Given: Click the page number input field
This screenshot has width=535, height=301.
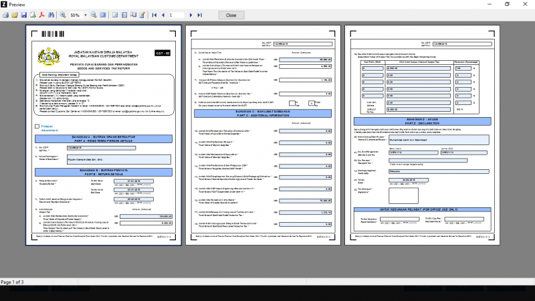Looking at the screenshot, I should (x=177, y=15).
